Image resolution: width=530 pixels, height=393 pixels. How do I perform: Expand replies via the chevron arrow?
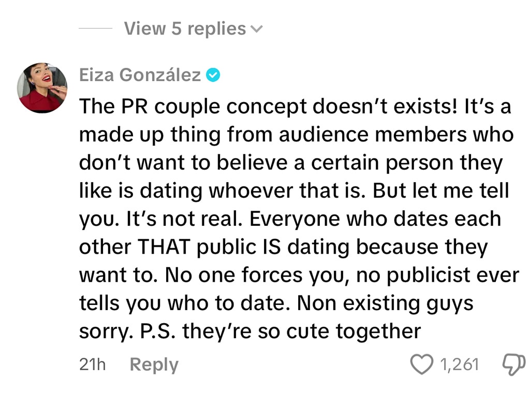257,30
